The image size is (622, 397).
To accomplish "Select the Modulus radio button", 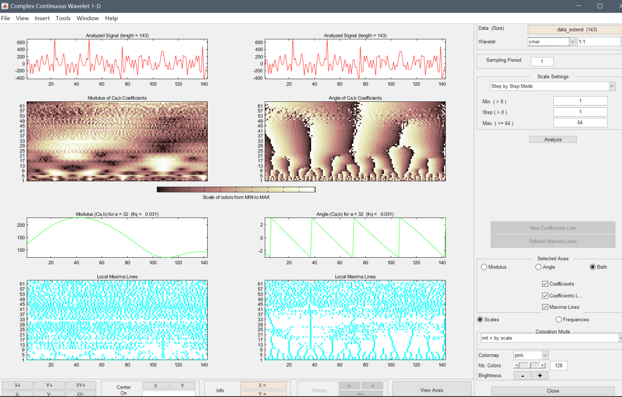I will tap(485, 267).
